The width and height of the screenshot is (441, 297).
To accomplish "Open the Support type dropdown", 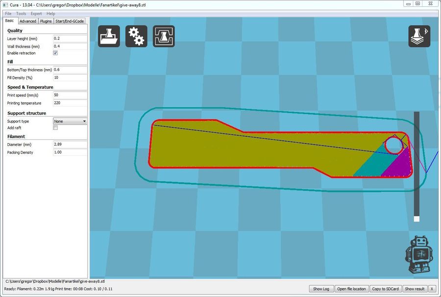I will pos(69,121).
